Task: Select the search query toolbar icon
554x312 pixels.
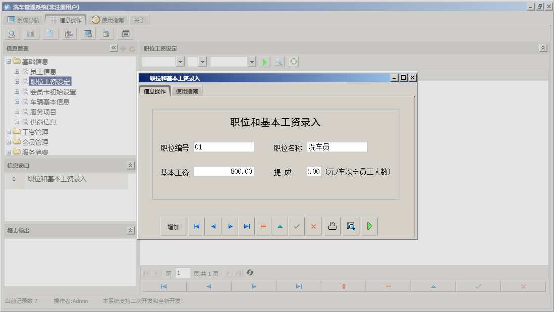Action: tap(11, 33)
